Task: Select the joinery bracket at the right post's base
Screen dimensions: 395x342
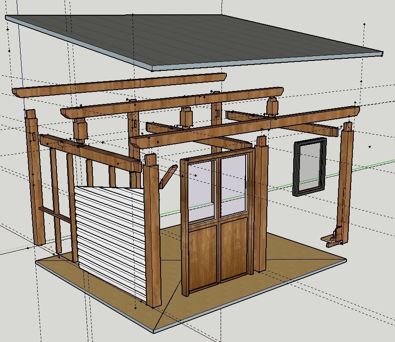Action: click(x=332, y=237)
